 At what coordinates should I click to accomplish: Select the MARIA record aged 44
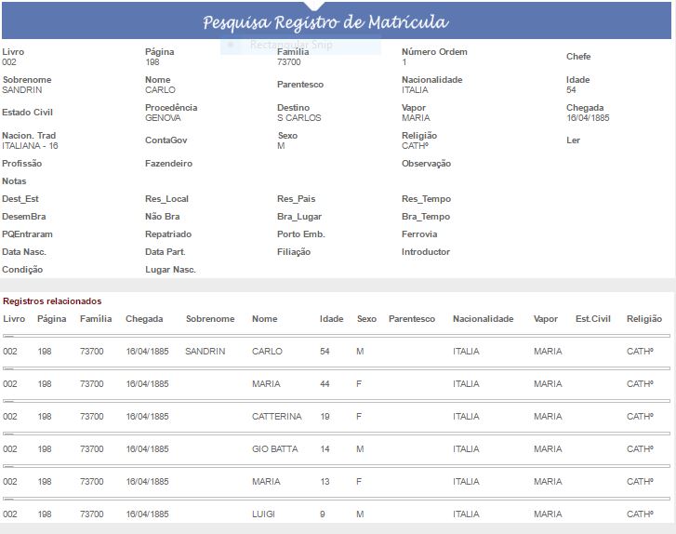pos(265,384)
